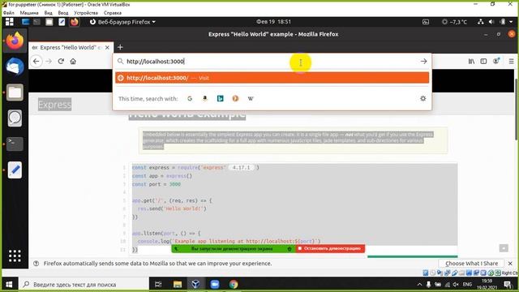Click the network icon in top panel
519x292 pixels.
click(x=480, y=22)
